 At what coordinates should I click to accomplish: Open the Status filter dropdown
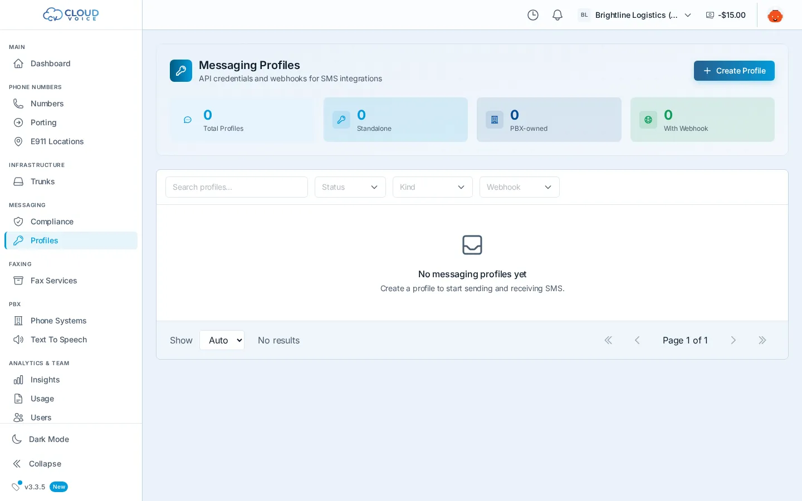[350, 187]
